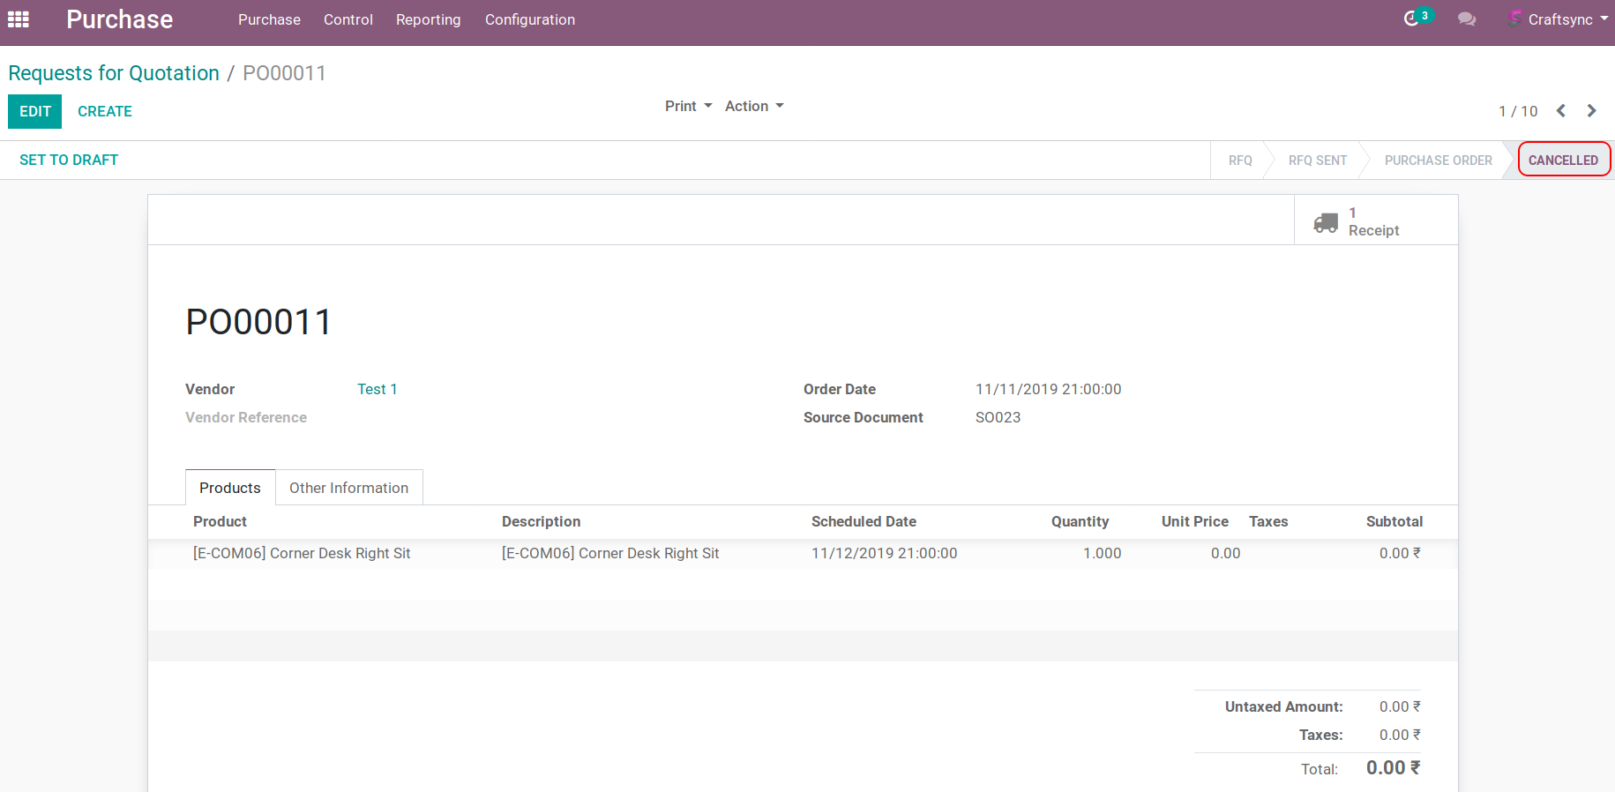The width and height of the screenshot is (1615, 792).
Task: Click the SET TO DRAFT button
Action: [x=69, y=160]
